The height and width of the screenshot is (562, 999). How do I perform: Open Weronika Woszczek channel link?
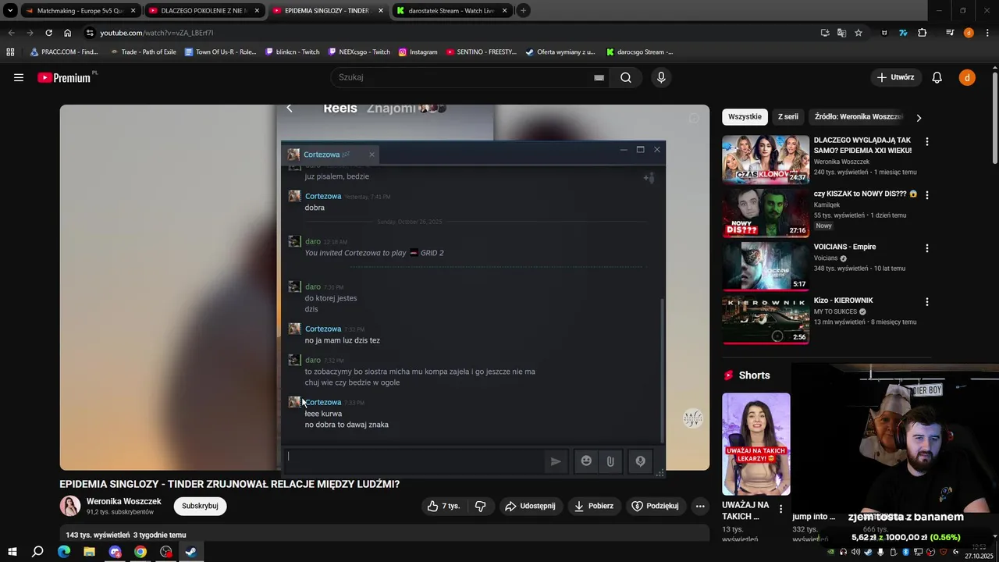click(124, 501)
